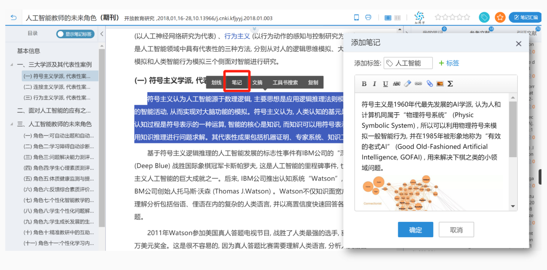Open (二) 角色二:学习障碍自动诊断 entry
The image size is (547, 270).
click(59, 146)
